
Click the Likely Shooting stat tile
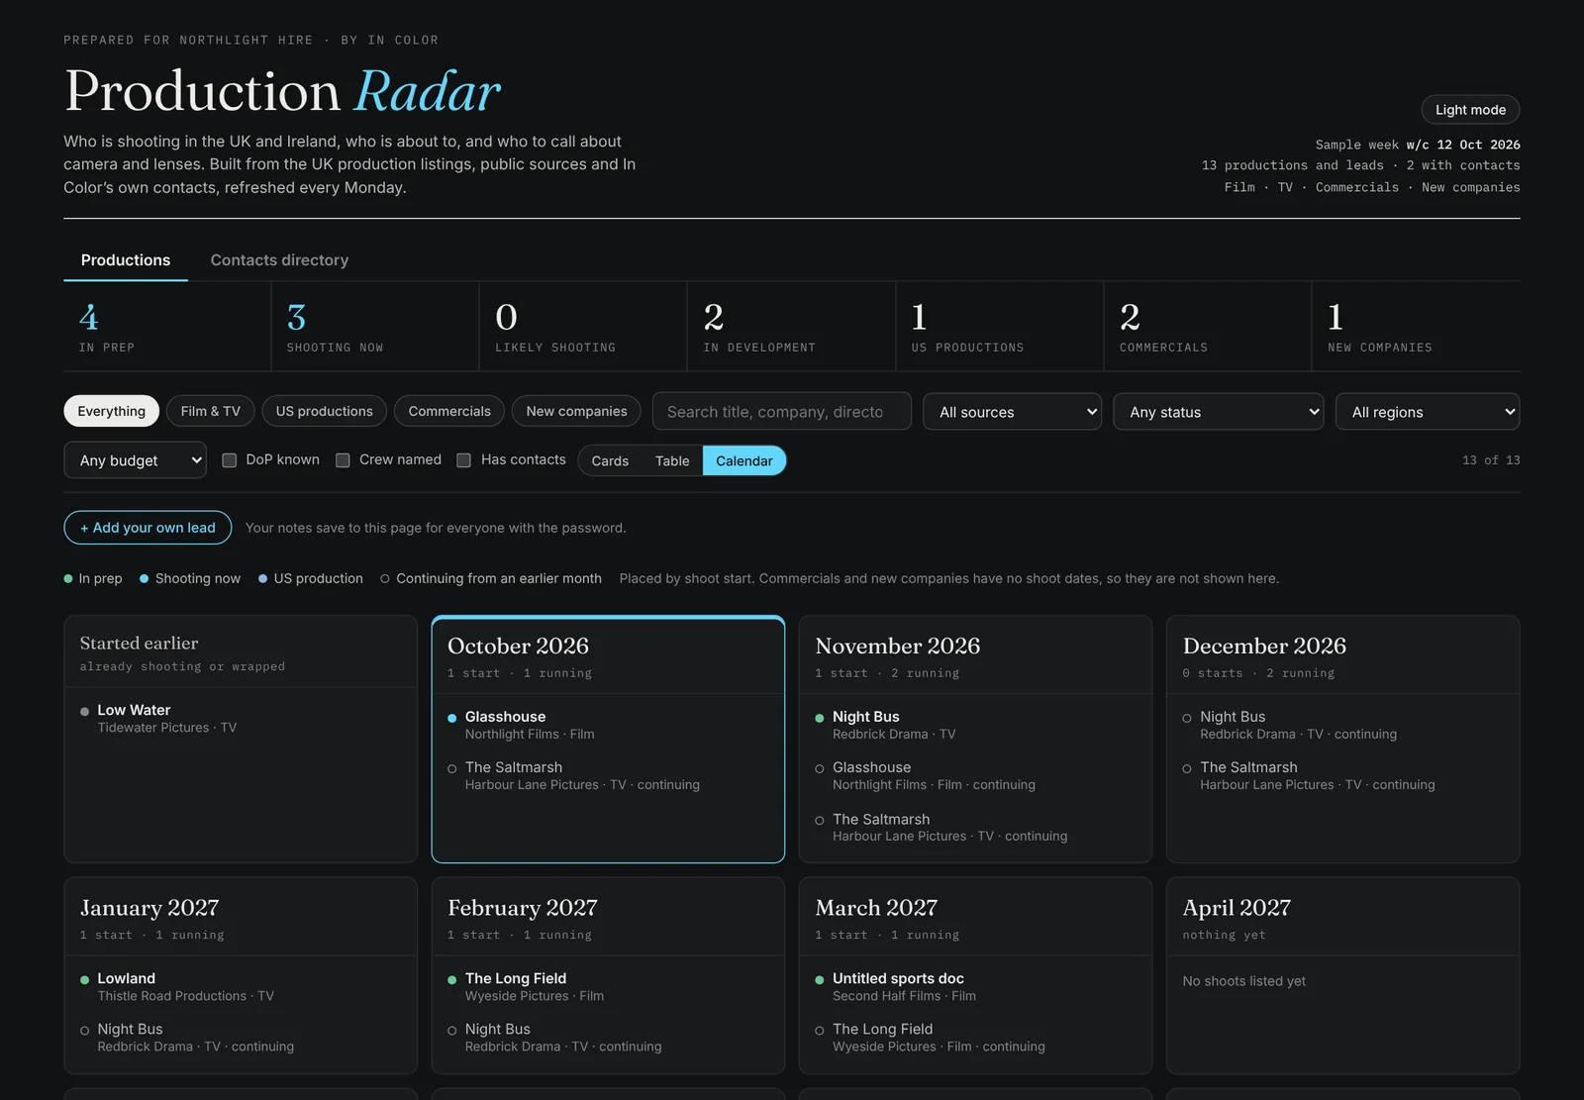582,327
